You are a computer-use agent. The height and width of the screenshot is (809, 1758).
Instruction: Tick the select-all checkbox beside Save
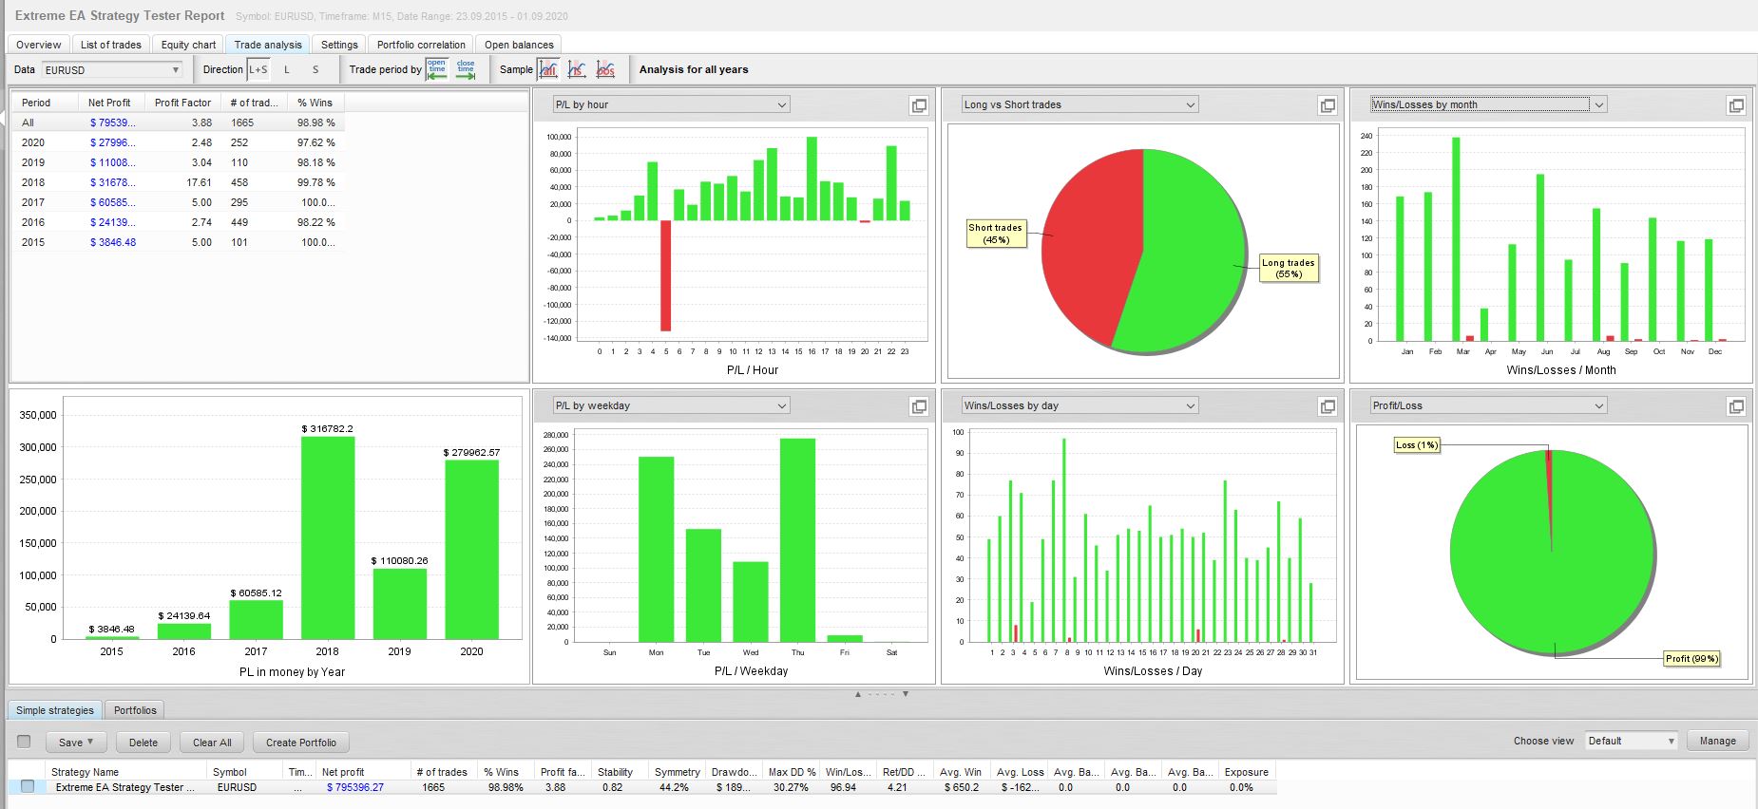point(24,742)
